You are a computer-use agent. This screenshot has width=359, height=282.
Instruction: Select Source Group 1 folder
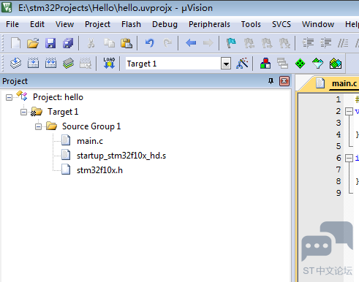[x=91, y=126]
